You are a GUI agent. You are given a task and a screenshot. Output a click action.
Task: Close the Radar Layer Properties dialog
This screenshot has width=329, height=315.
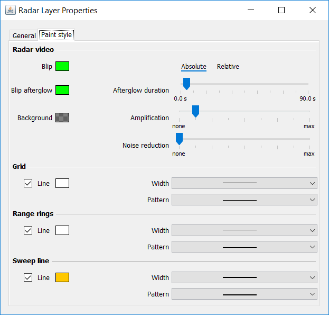click(313, 10)
